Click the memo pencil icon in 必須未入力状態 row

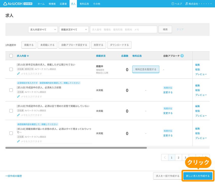18,97
